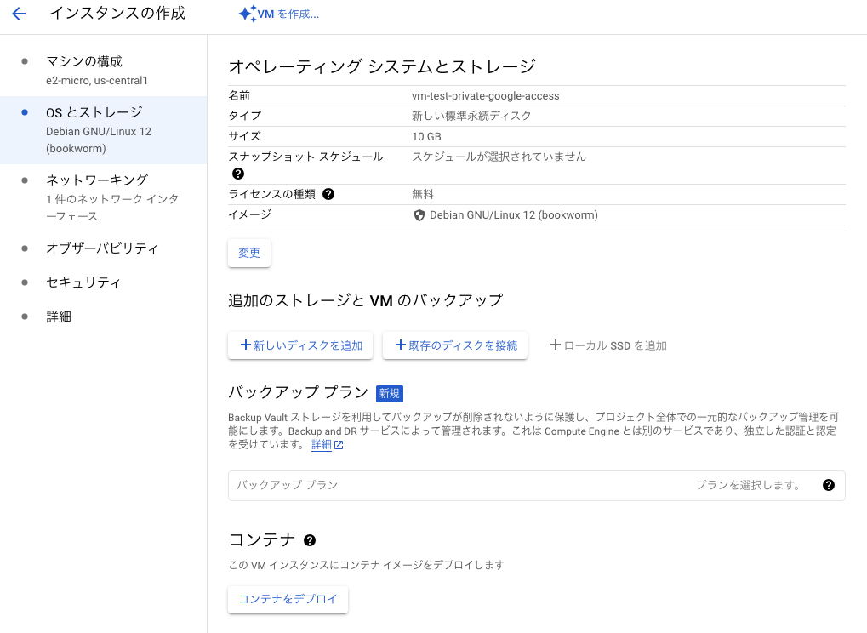
Task: Open 詳細 section in the sidebar
Action: click(x=104, y=316)
